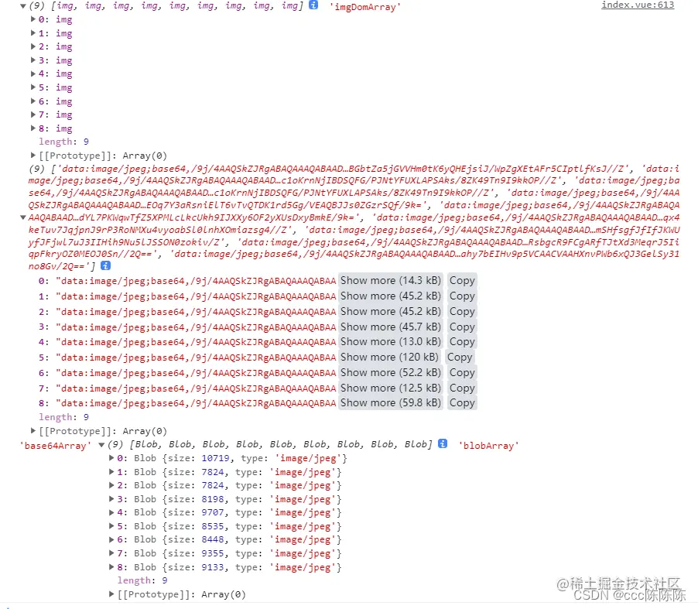The height and width of the screenshot is (609, 698).
Task: Copy base64 string at index 4
Action: click(462, 341)
